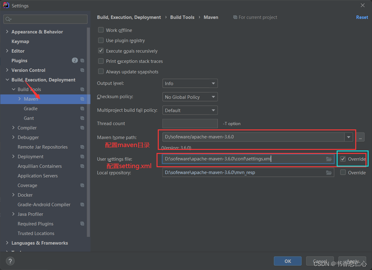
Task: Click the Plugins update count badge
Action: (75, 61)
